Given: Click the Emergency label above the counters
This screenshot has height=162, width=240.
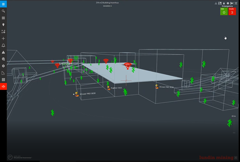Looking at the screenshot, I should [228, 6].
